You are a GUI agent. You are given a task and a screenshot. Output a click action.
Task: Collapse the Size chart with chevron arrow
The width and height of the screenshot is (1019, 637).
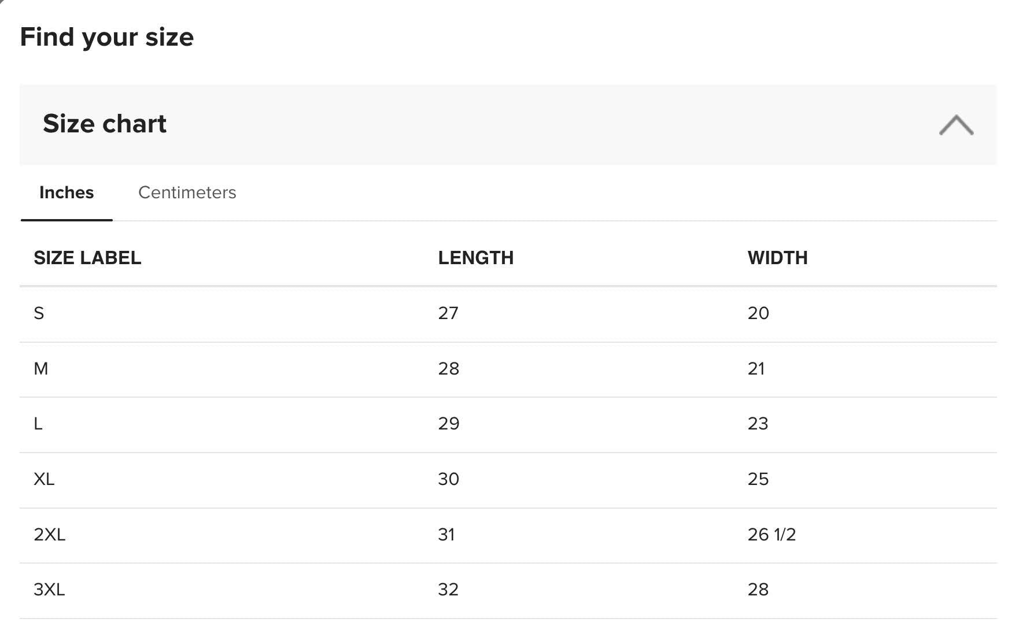[956, 125]
